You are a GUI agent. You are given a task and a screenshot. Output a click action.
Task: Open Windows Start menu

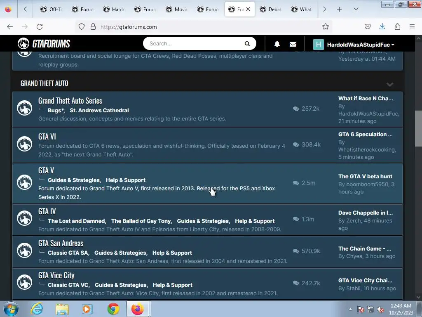[11, 309]
